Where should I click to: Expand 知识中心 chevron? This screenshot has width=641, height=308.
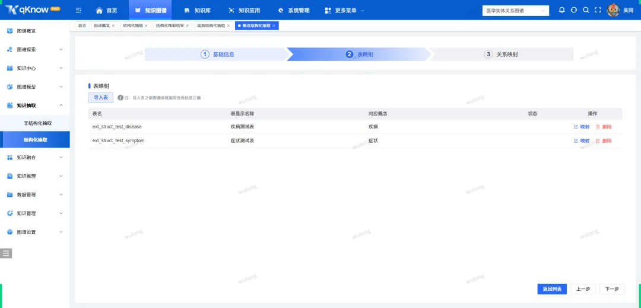tap(61, 68)
